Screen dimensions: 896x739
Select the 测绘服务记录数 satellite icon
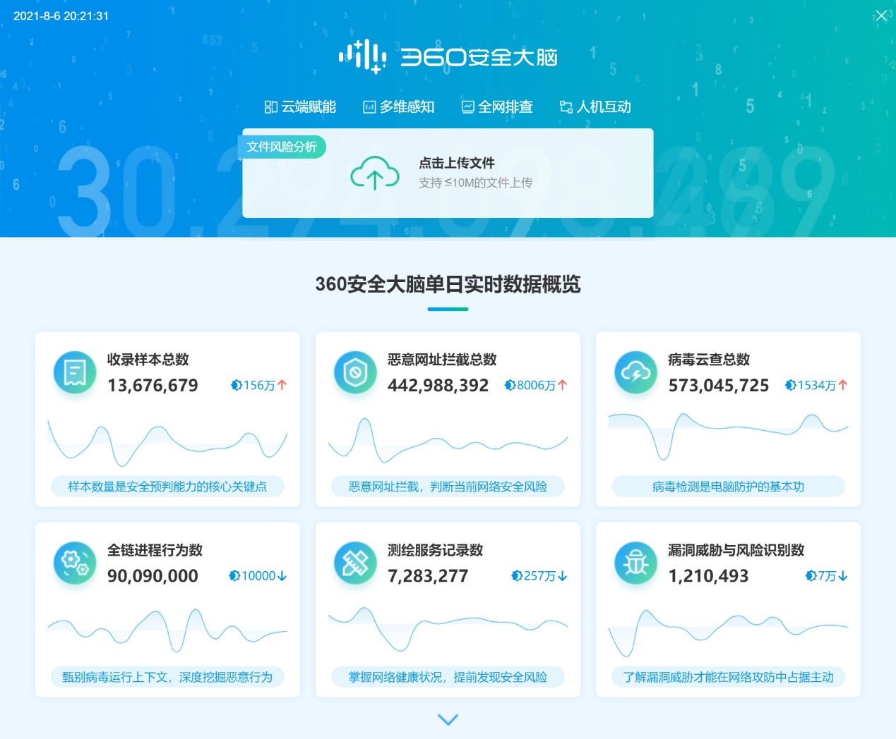pos(354,562)
